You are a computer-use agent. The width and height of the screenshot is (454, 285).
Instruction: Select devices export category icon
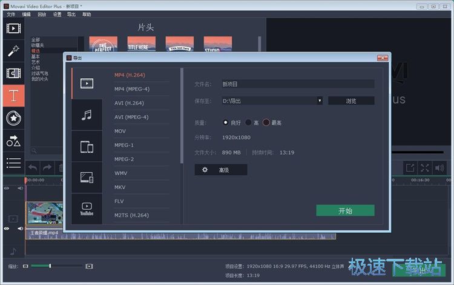(87, 146)
